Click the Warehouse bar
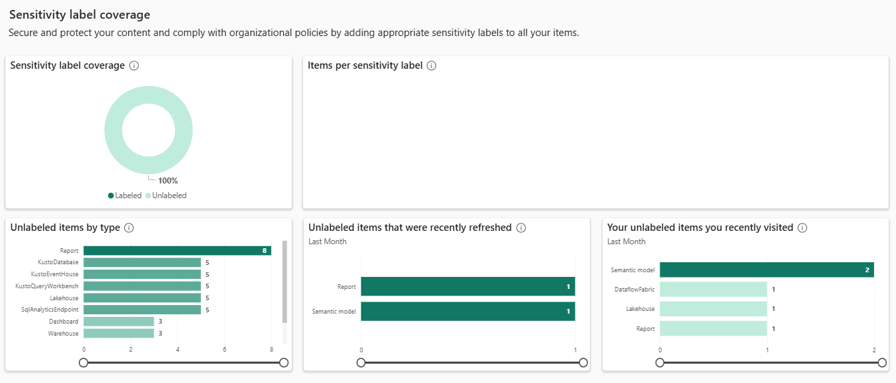Viewport: 896px width, 383px height. point(118,333)
